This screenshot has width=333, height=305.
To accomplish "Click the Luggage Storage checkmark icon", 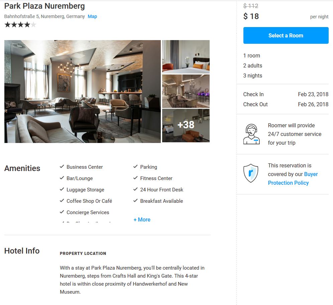I will coord(62,189).
